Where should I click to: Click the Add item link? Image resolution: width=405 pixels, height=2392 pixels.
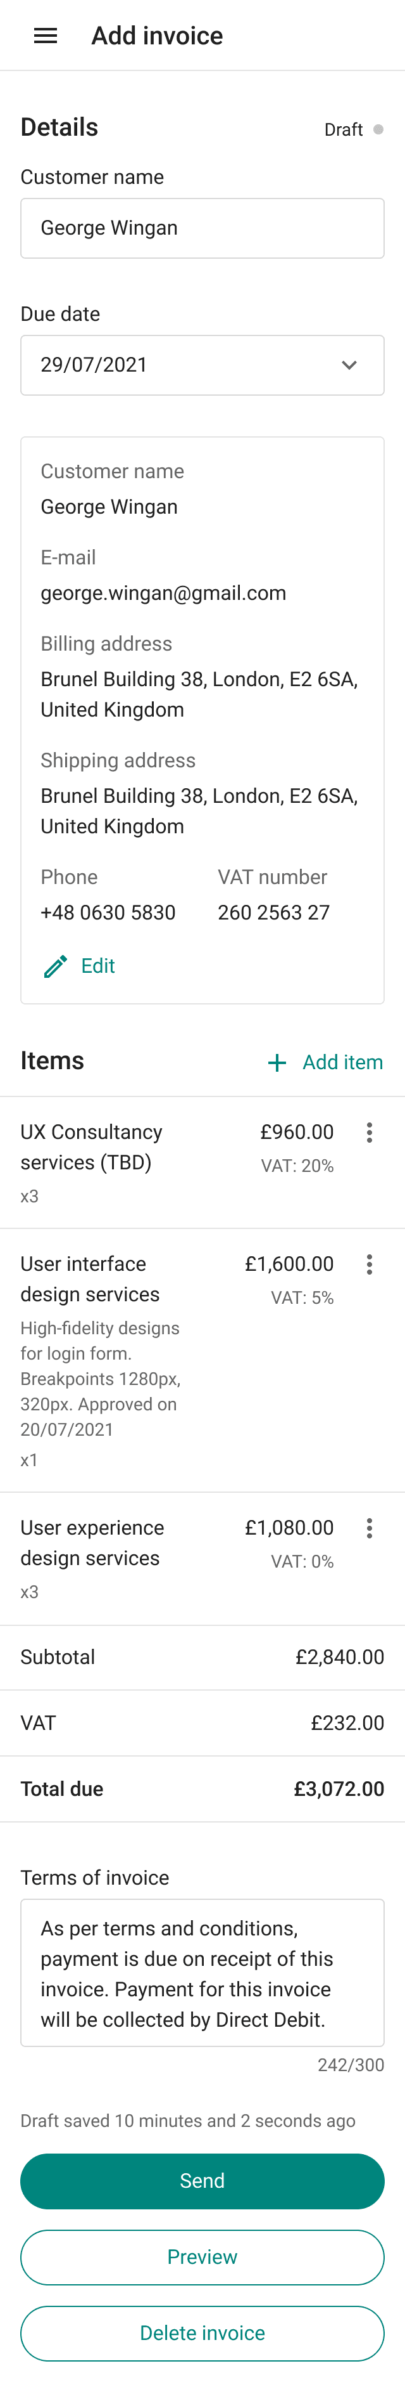tap(342, 1062)
